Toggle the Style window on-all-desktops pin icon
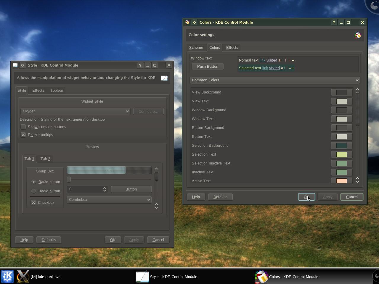The width and height of the screenshot is (379, 284). 23,65
